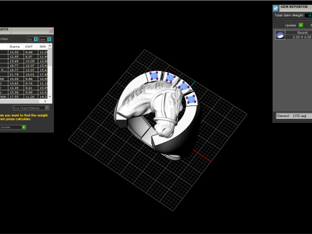The width and height of the screenshot is (312, 234).
Task: Click the Diamond [3.52 spg] field
Action: click(x=294, y=116)
